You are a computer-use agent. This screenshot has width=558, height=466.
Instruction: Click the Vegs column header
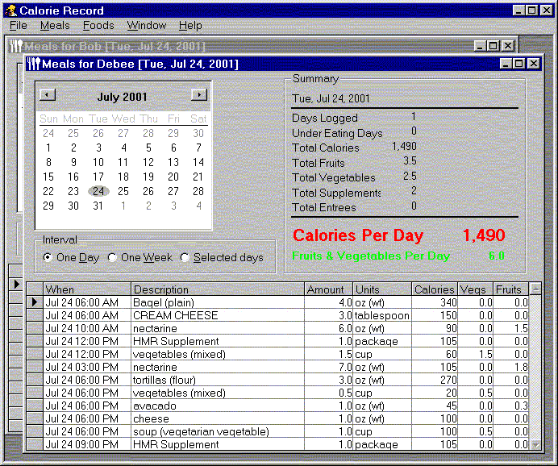click(x=475, y=289)
